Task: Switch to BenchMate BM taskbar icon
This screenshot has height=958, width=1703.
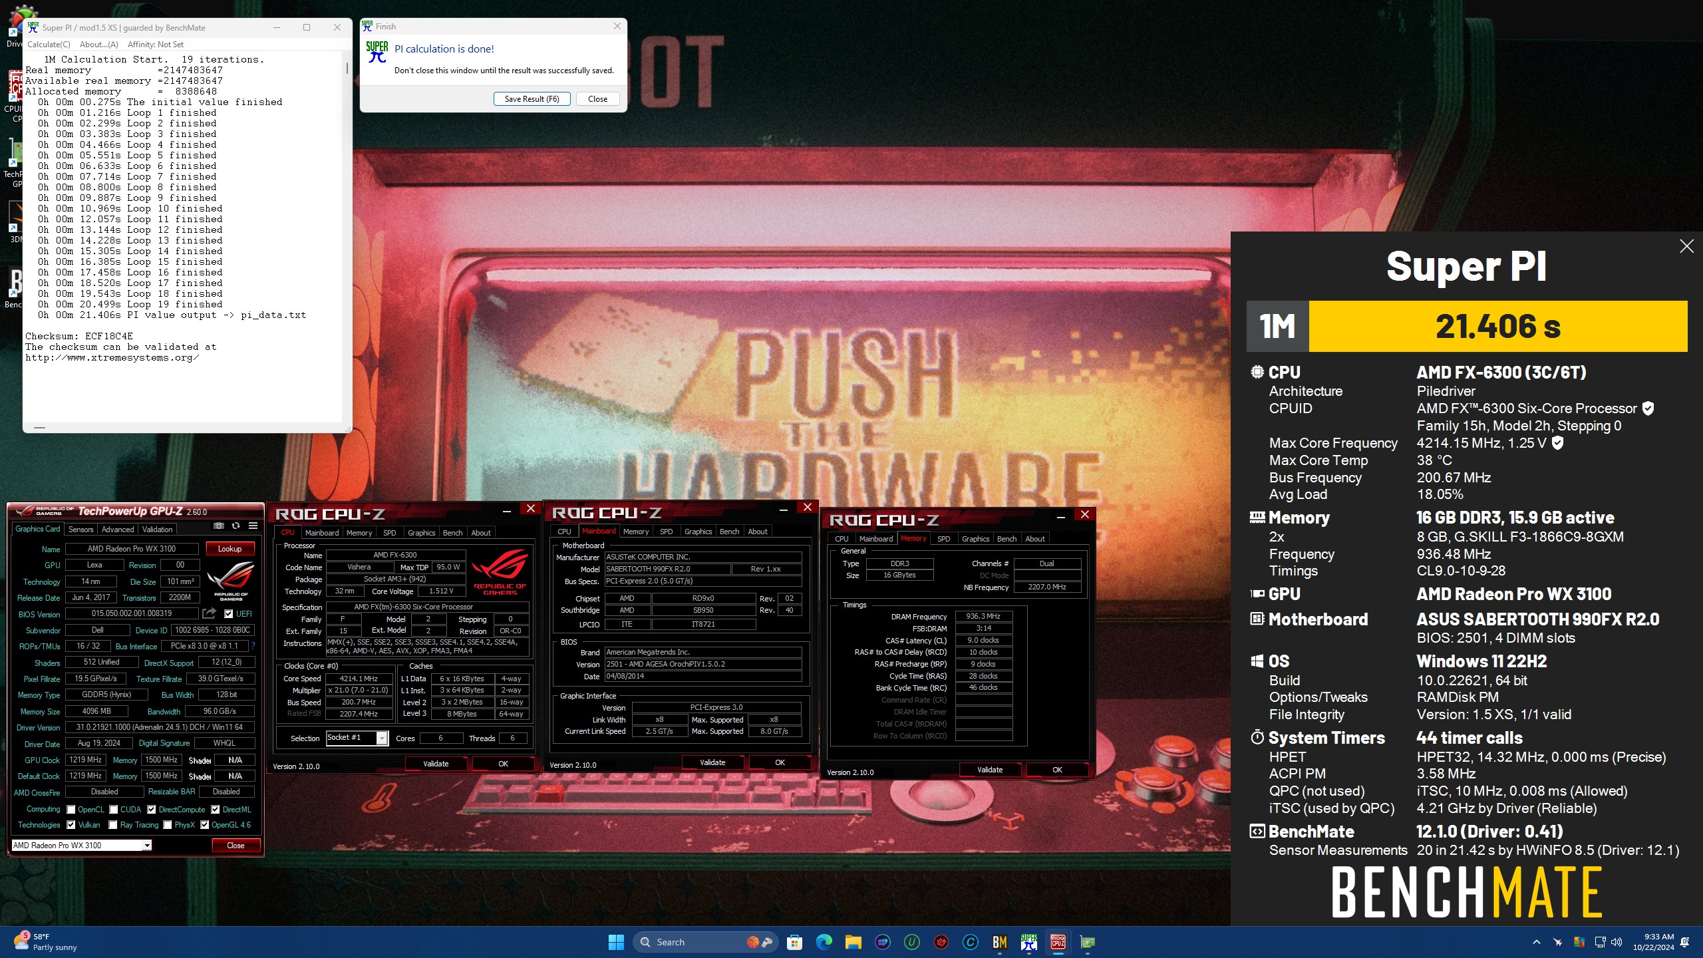Action: [x=999, y=942]
